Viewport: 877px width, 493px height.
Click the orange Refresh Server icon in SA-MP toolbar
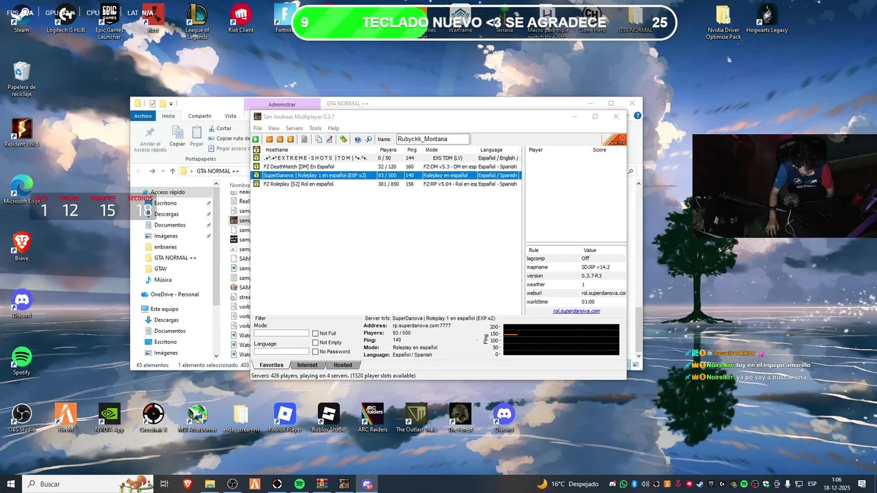[291, 139]
